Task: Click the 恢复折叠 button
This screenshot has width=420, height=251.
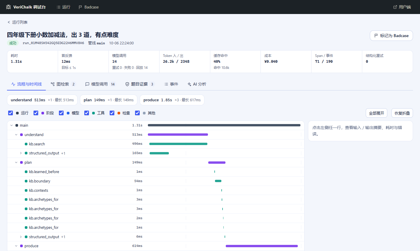Action: tap(402, 113)
